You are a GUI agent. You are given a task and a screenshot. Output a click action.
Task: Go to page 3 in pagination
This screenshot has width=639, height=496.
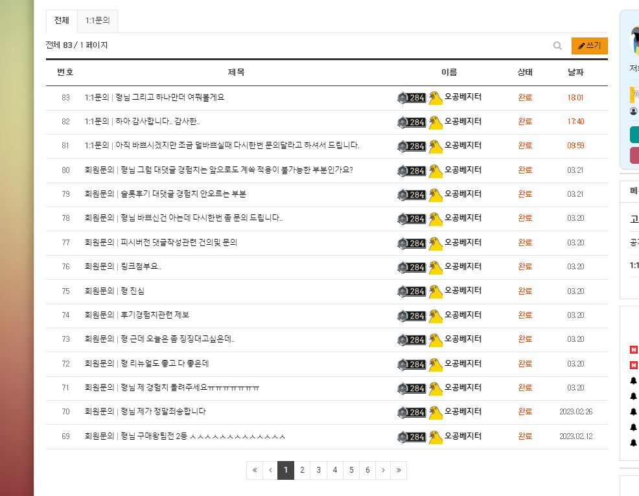(318, 470)
